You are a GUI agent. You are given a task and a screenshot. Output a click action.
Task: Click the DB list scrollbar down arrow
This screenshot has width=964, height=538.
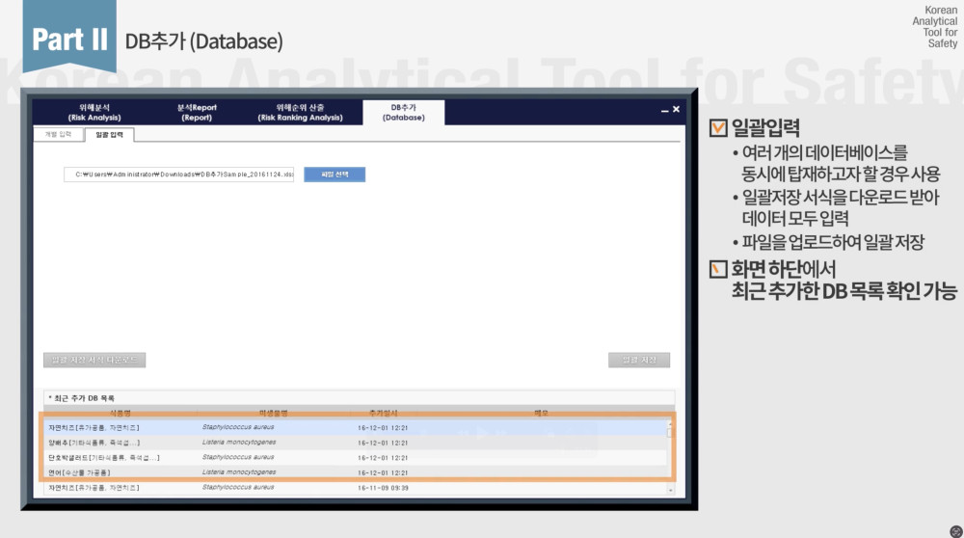point(671,491)
